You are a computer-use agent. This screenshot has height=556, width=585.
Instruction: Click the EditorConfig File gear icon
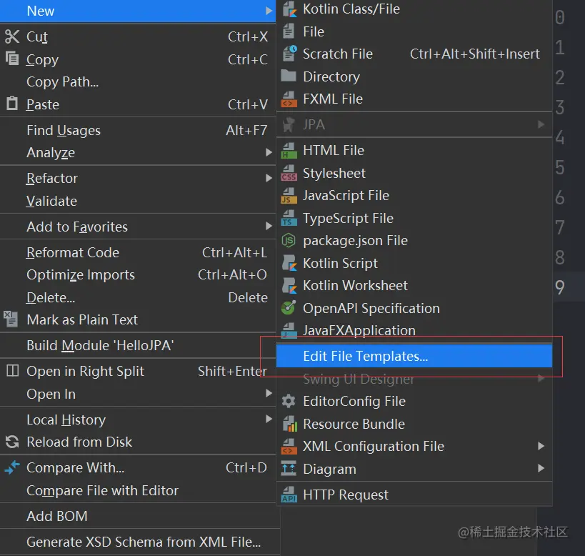pyautogui.click(x=289, y=402)
